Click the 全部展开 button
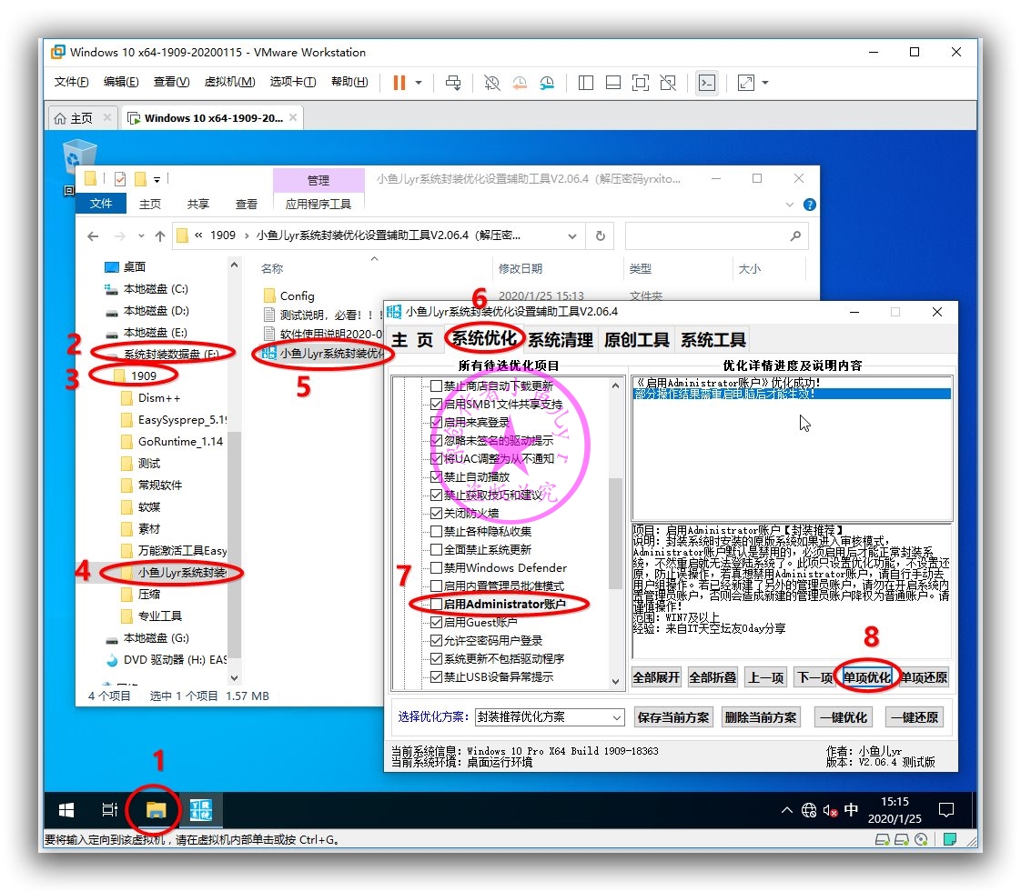Image resolution: width=1021 pixels, height=891 pixels. [x=656, y=677]
